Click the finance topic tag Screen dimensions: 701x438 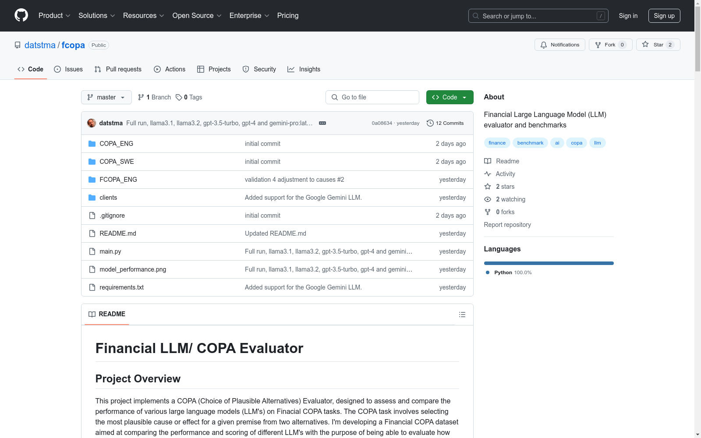(x=497, y=143)
